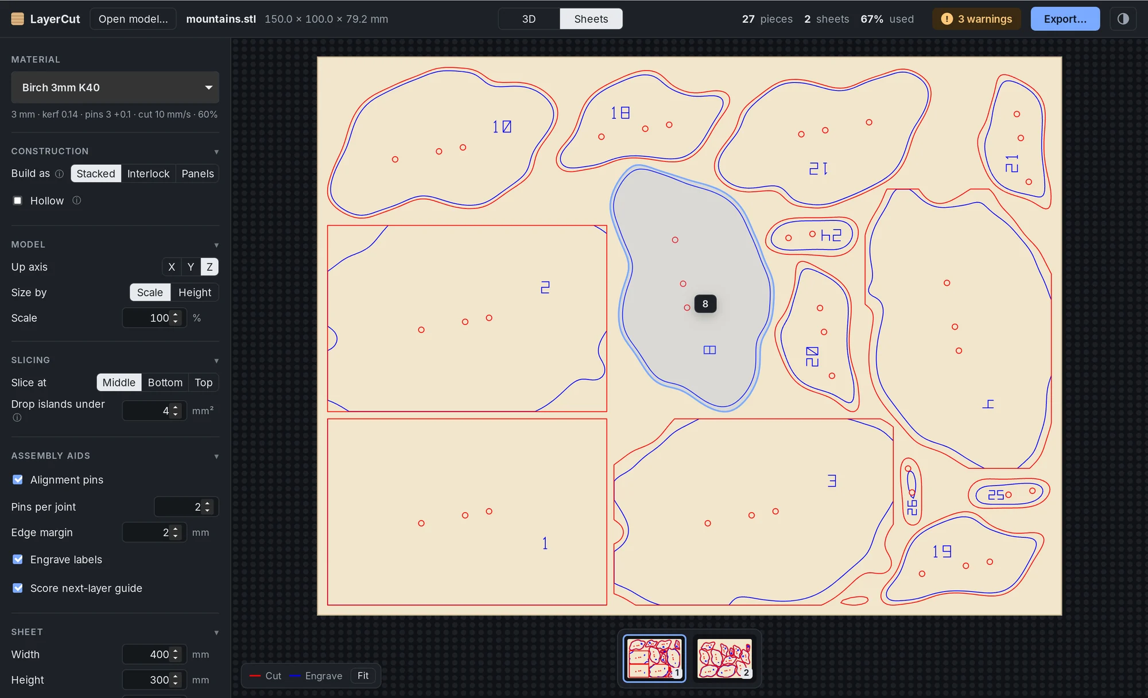
Task: Click the sheet Height stepper arrows
Action: pos(176,680)
